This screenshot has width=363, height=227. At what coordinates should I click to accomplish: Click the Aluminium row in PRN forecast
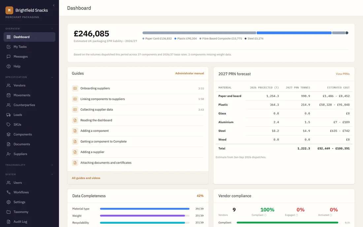tap(284, 122)
